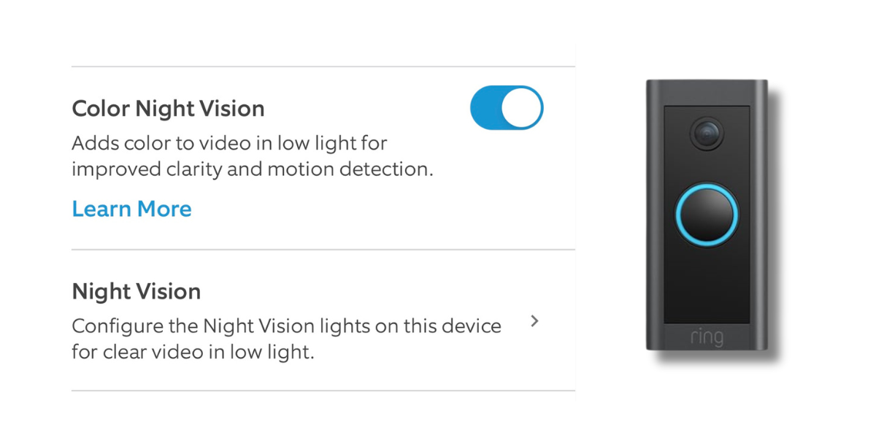The image size is (876, 438).
Task: Turn off the Color Night Vision toggle
Action: click(x=507, y=108)
